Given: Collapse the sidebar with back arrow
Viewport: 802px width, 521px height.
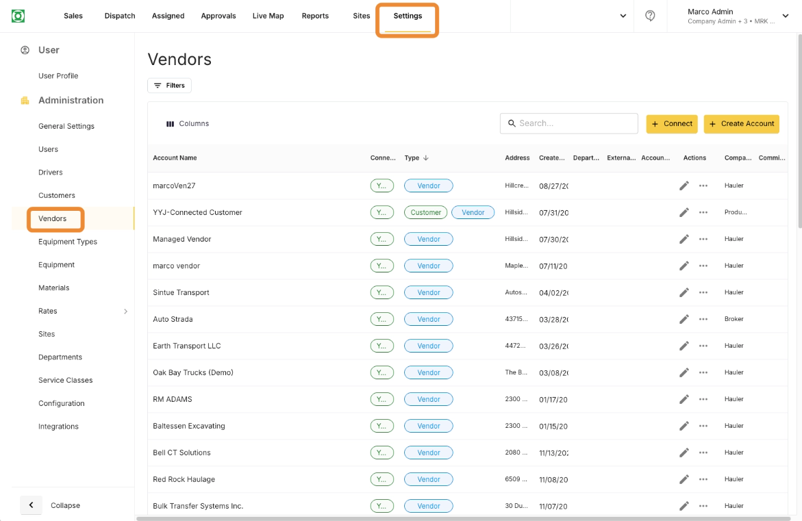Looking at the screenshot, I should (32, 505).
